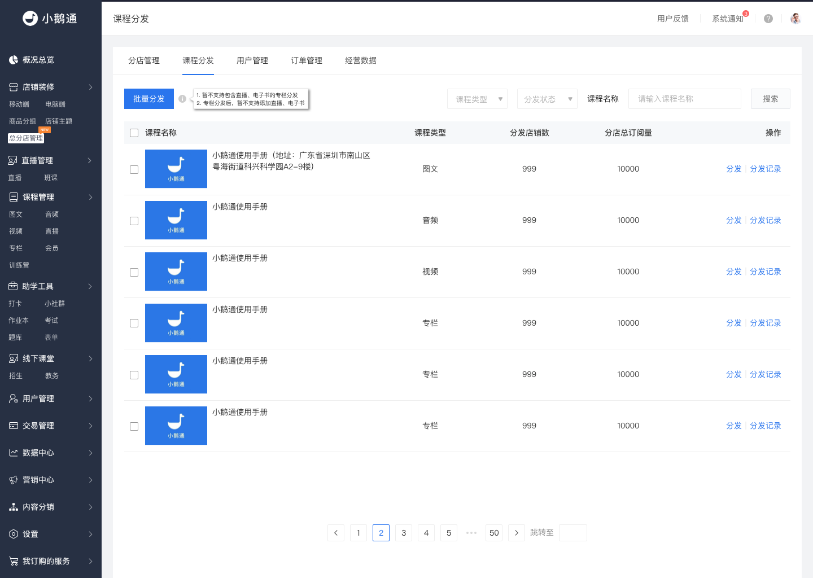This screenshot has height=578, width=813.
Task: Expand the 营销中心 chevron
Action: (90, 480)
